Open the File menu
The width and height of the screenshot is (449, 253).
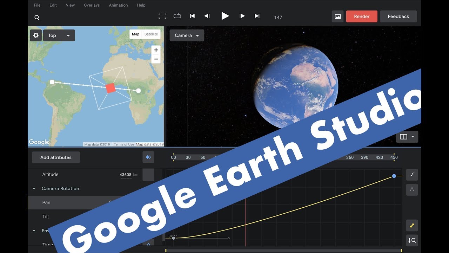(37, 5)
